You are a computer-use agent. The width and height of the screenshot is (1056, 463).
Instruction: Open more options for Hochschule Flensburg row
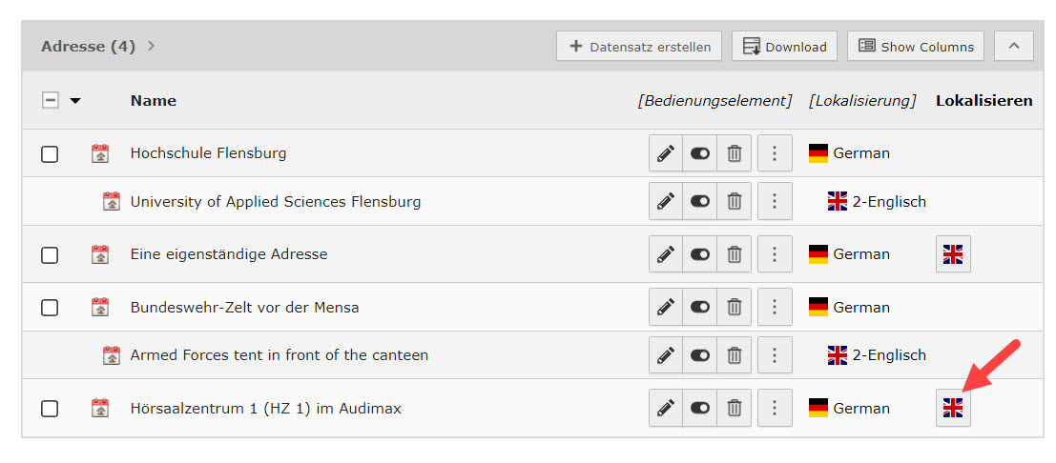(775, 153)
